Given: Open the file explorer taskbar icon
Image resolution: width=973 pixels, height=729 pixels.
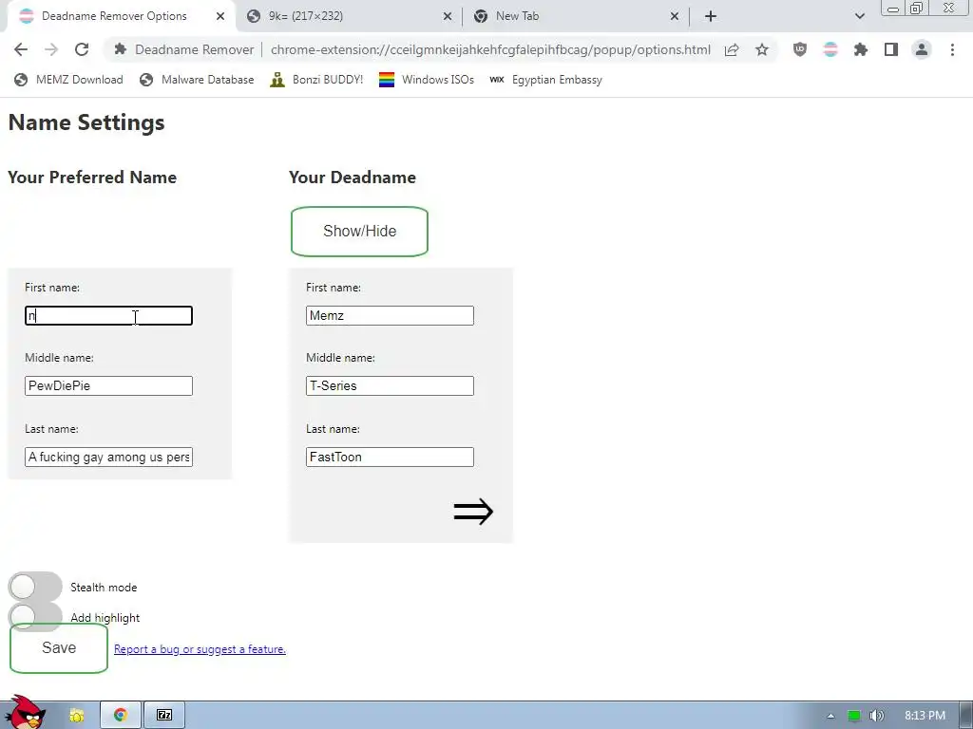Looking at the screenshot, I should (76, 716).
